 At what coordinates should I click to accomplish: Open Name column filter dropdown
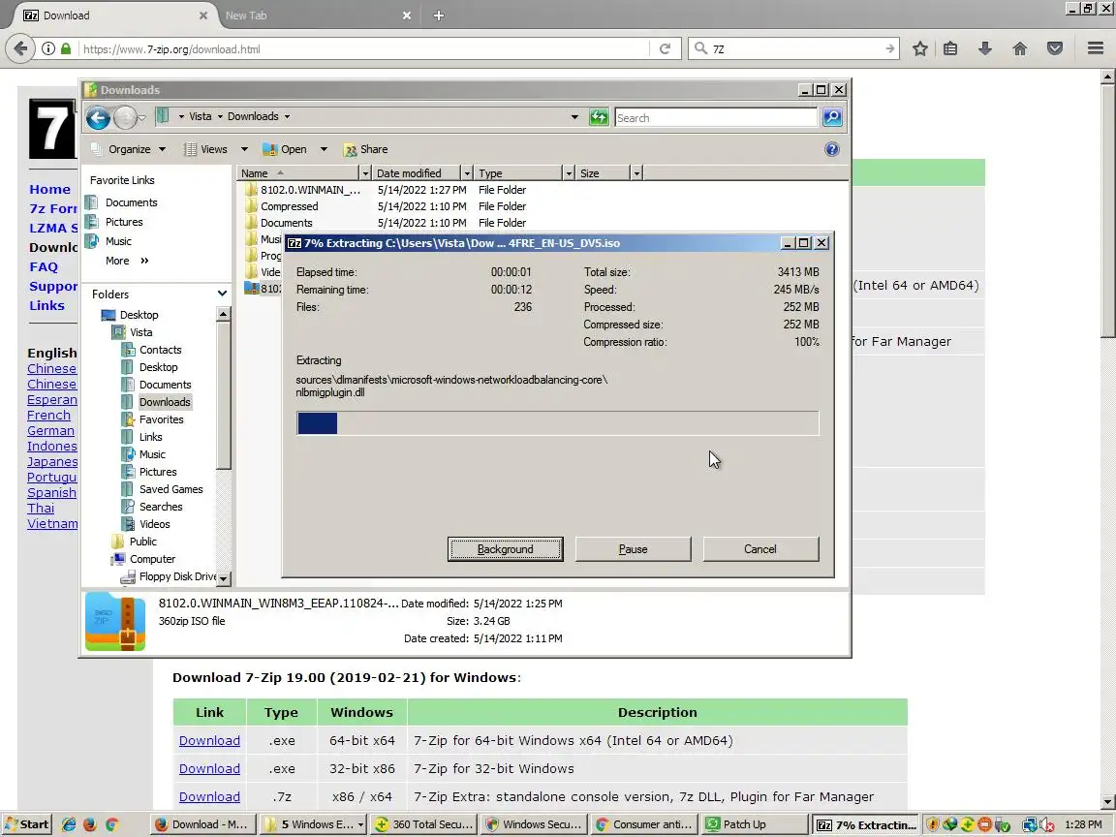click(365, 173)
